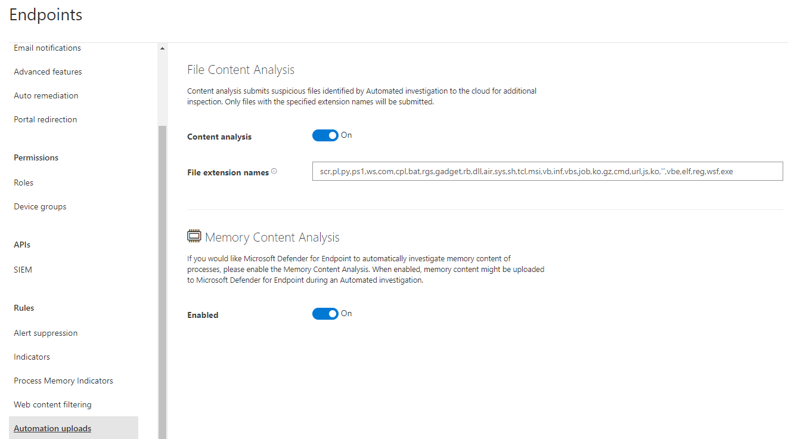Open the Device groups page

pos(40,206)
